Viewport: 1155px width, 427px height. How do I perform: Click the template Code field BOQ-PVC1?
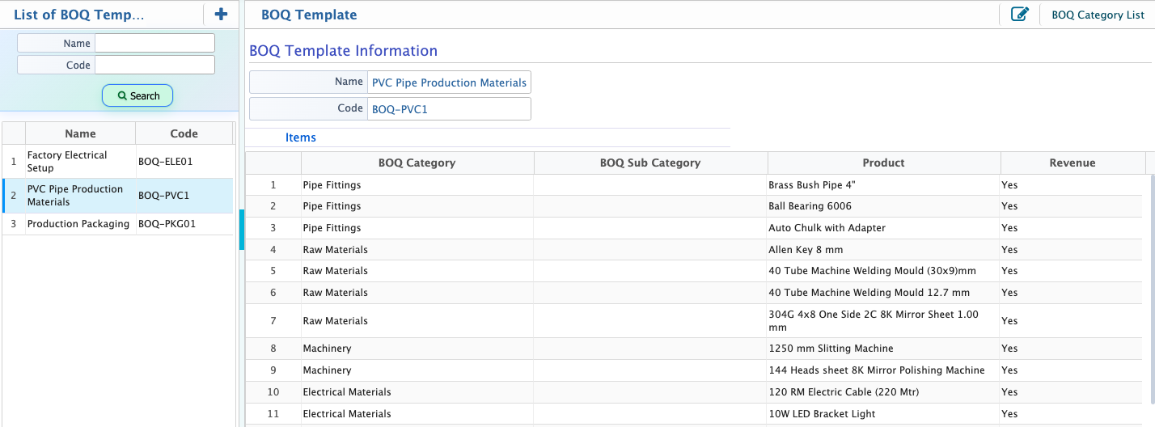[x=449, y=109]
